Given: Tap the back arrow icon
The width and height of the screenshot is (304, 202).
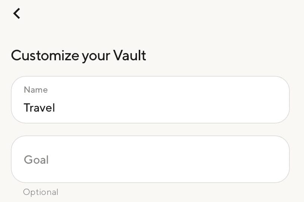Looking at the screenshot, I should click(x=16, y=13).
